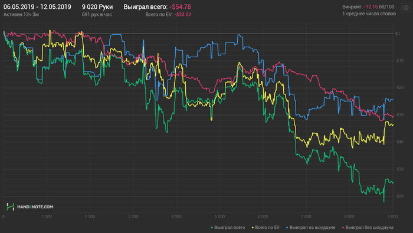This screenshot has width=413, height=233.
Task: Toggle the 'Выиграл без шоудауна' legend entry
Action: 368,228
